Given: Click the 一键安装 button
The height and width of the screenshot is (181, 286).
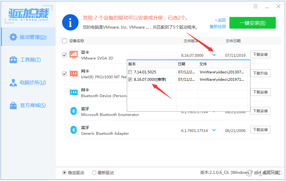Looking at the screenshot, I should coord(252,23).
